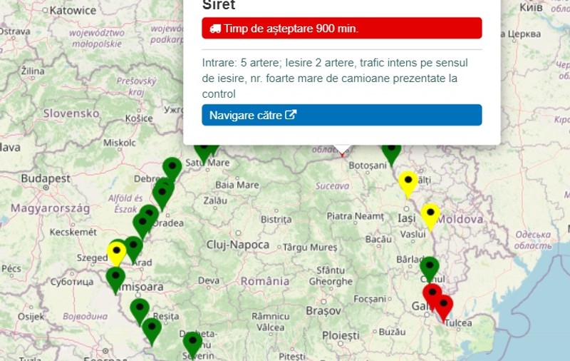Viewport: 570px width, 361px height.
Task: Click the Baia Mare city label
Action: [x=237, y=185]
